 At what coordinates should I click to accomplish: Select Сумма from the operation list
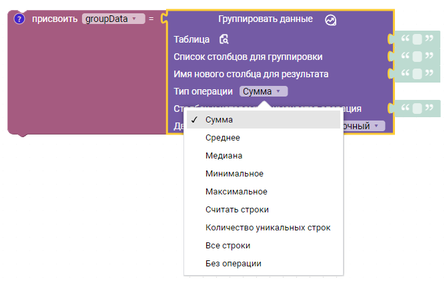[x=264, y=120]
